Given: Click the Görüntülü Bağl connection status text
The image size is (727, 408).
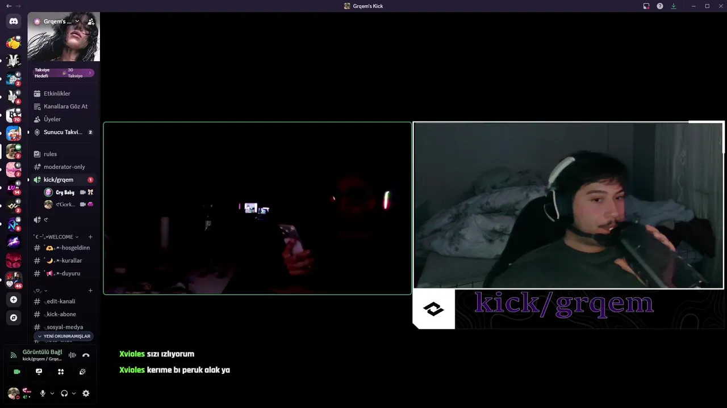Looking at the screenshot, I should 42,352.
